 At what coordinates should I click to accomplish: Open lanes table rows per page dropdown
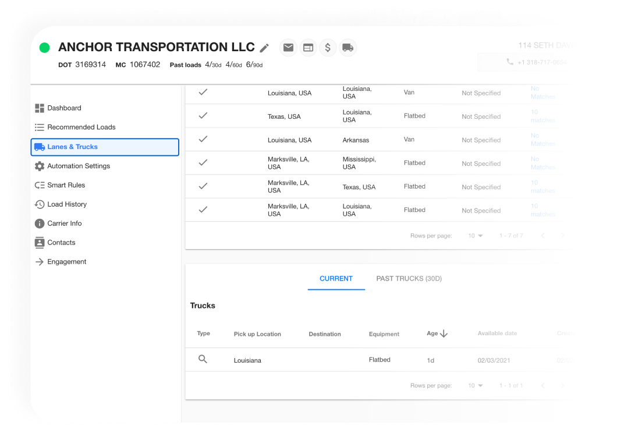pos(476,236)
